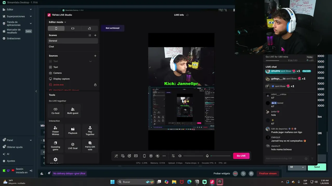The width and height of the screenshot is (332, 186).
Task: Click the Buscar taskbar search box
Action: (x=135, y=182)
